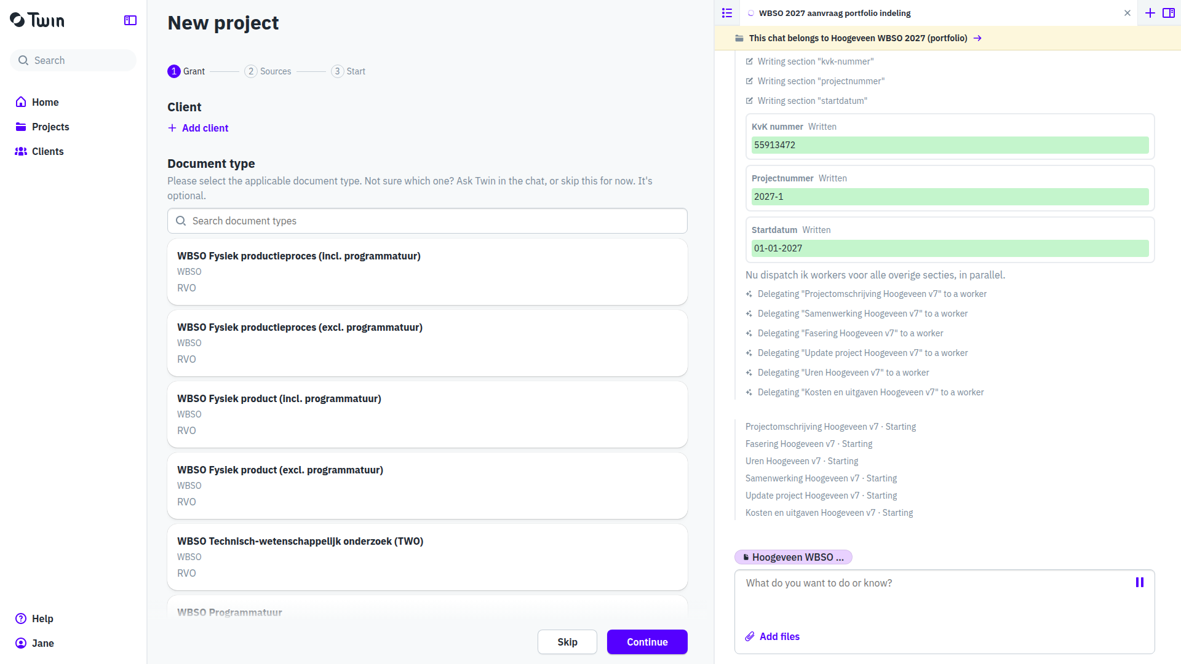Collapse the left sidebar panel
Screen dimensions: 1181x664
[130, 20]
